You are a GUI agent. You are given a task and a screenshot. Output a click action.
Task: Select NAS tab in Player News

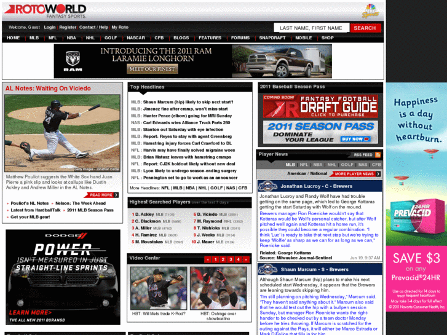click(x=363, y=165)
